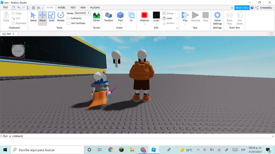Viewport: 275px width, 154px height.
Task: Click the red Material swatch
Action: point(144,15)
